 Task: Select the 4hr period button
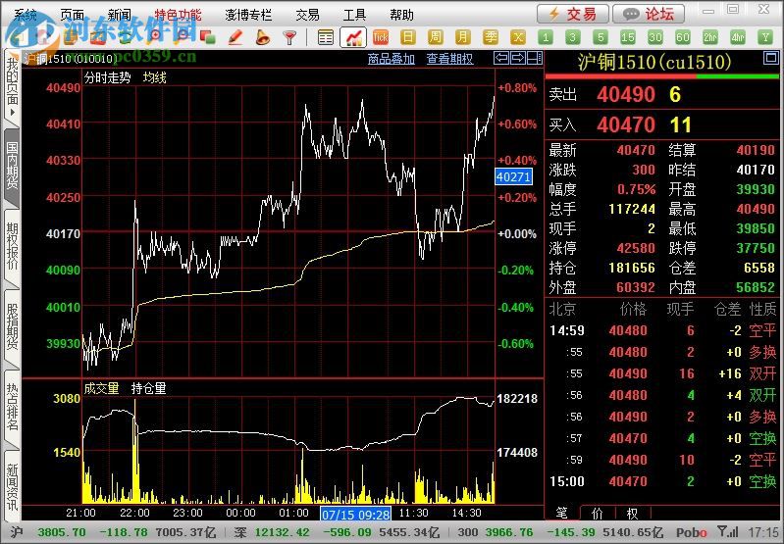(x=738, y=37)
